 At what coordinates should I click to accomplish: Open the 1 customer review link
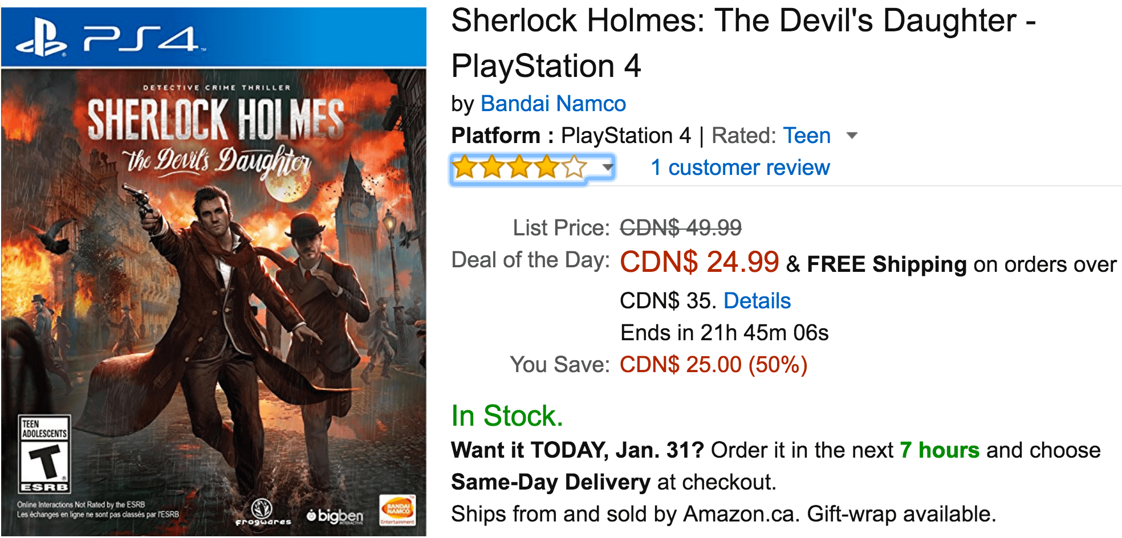coord(740,168)
